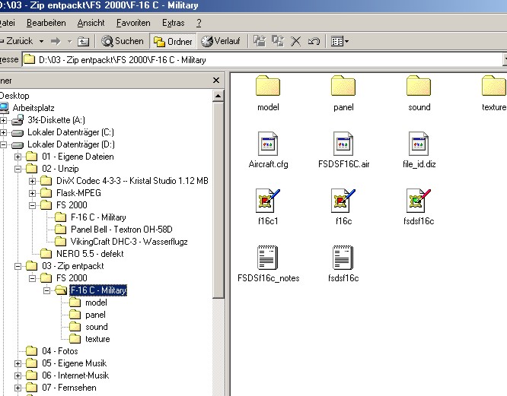
Task: Expand the 3½-Diskette (A:) tree node
Action: coord(3,120)
